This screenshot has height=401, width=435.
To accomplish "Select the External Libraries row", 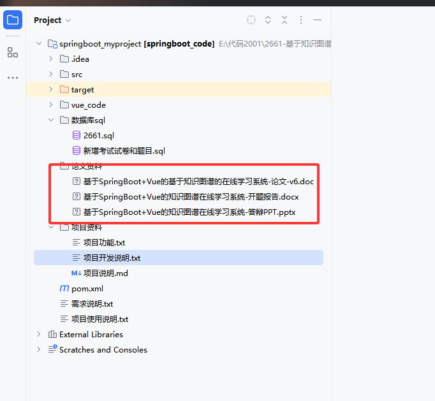I will click(179, 335).
